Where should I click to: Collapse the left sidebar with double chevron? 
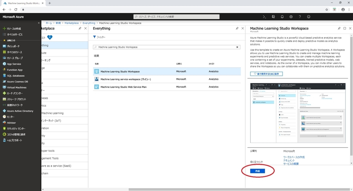[39, 23]
